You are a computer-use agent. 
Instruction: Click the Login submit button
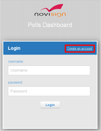50,105
